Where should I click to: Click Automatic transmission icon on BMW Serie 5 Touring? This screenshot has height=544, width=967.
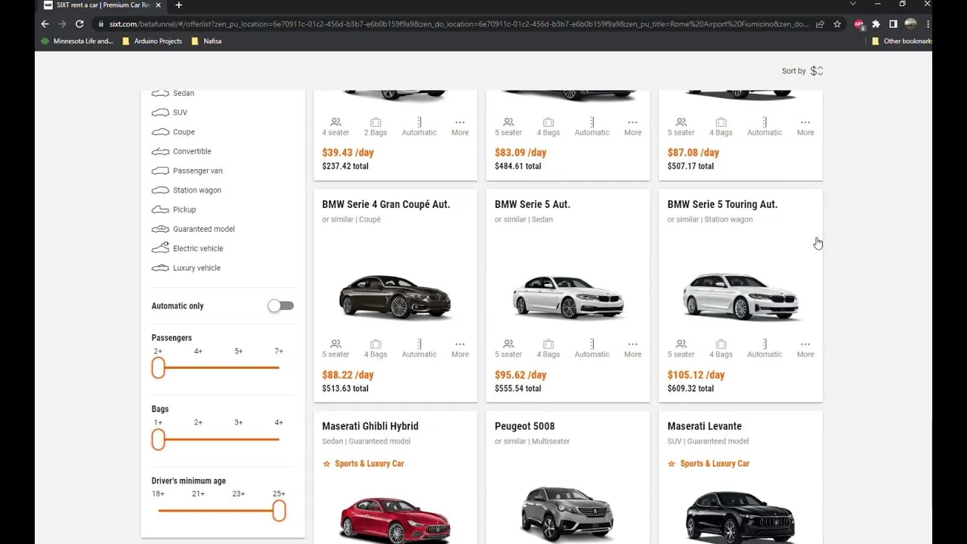[765, 344]
